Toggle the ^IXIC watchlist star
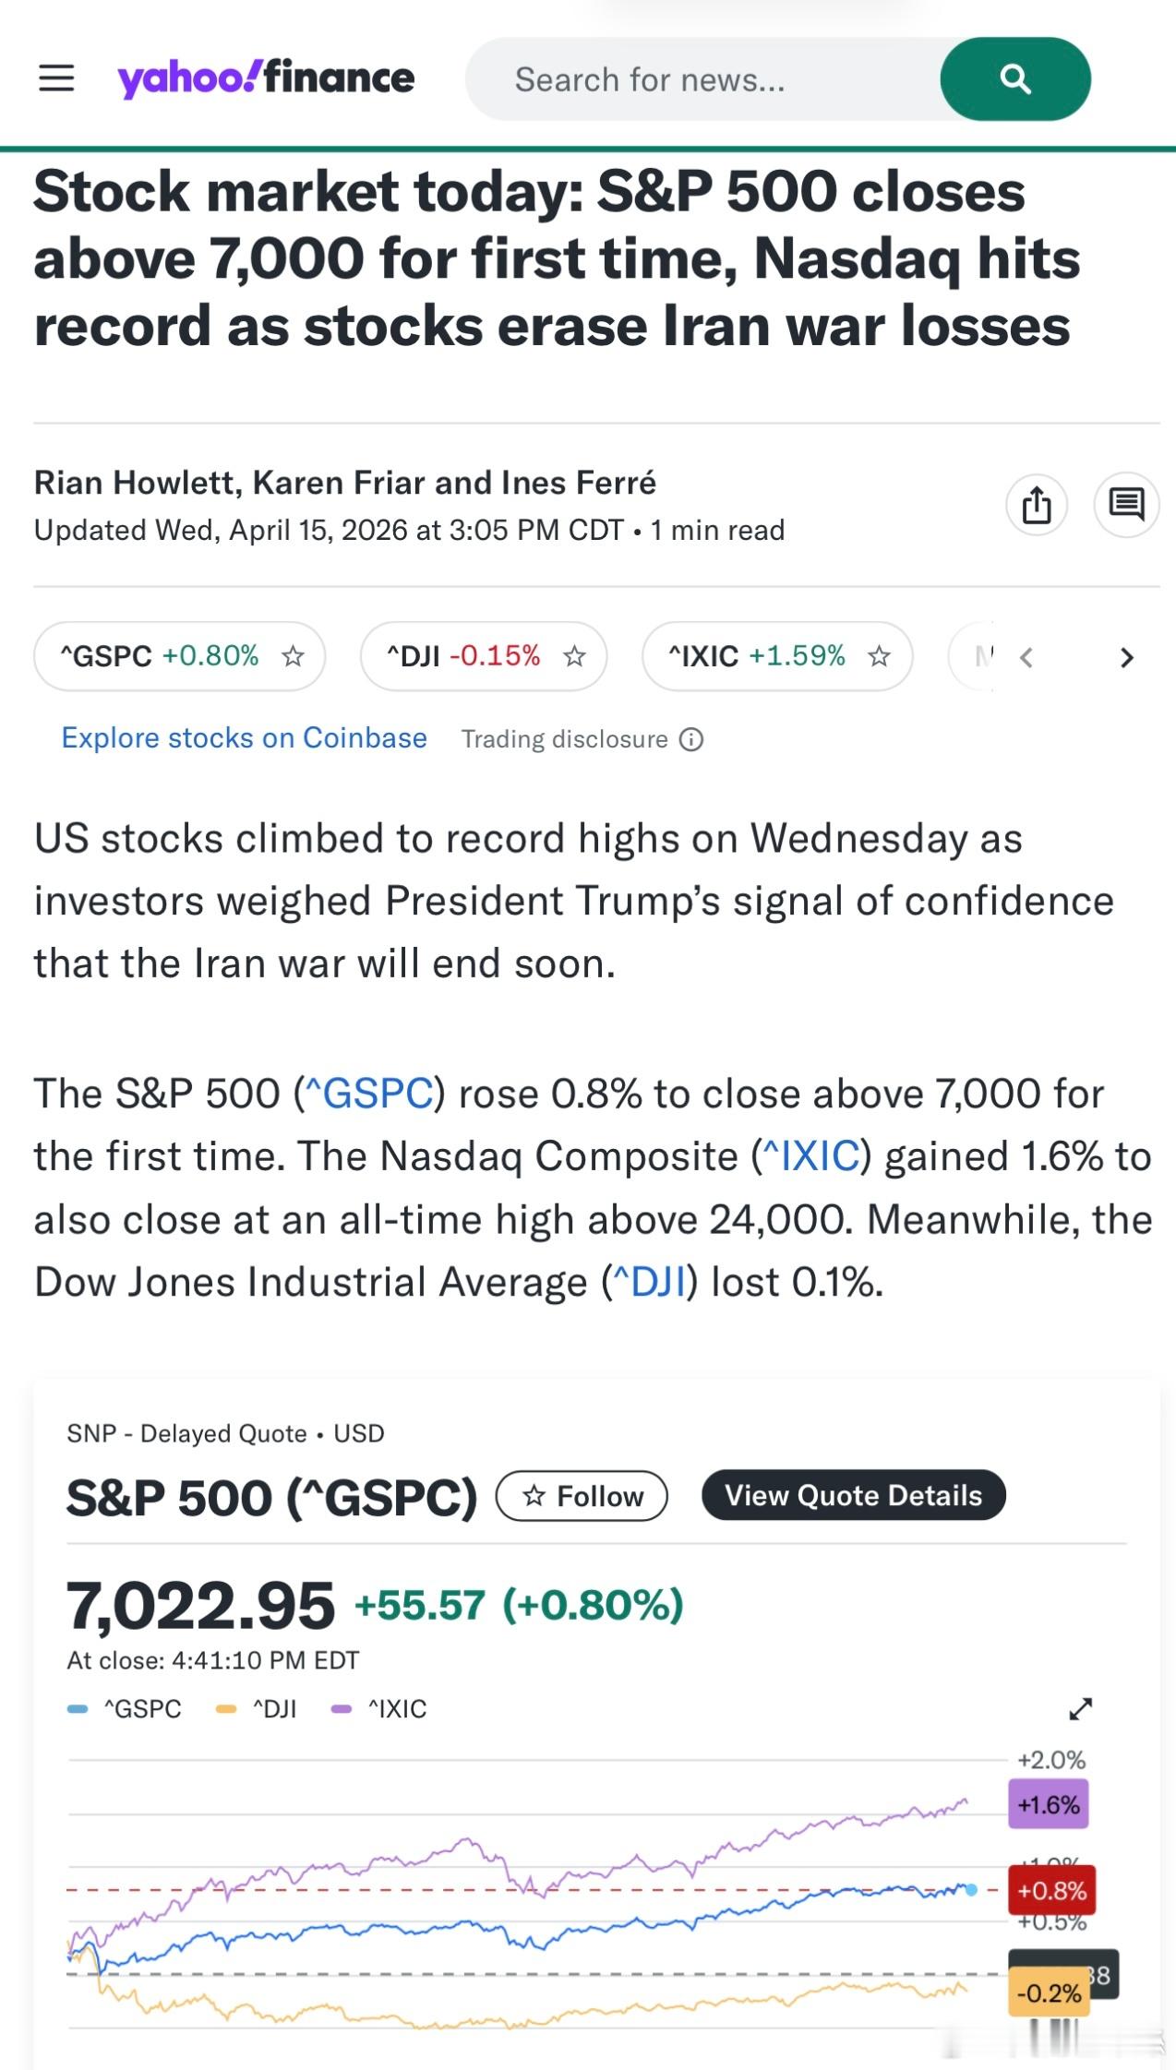The height and width of the screenshot is (2070, 1176). (880, 656)
